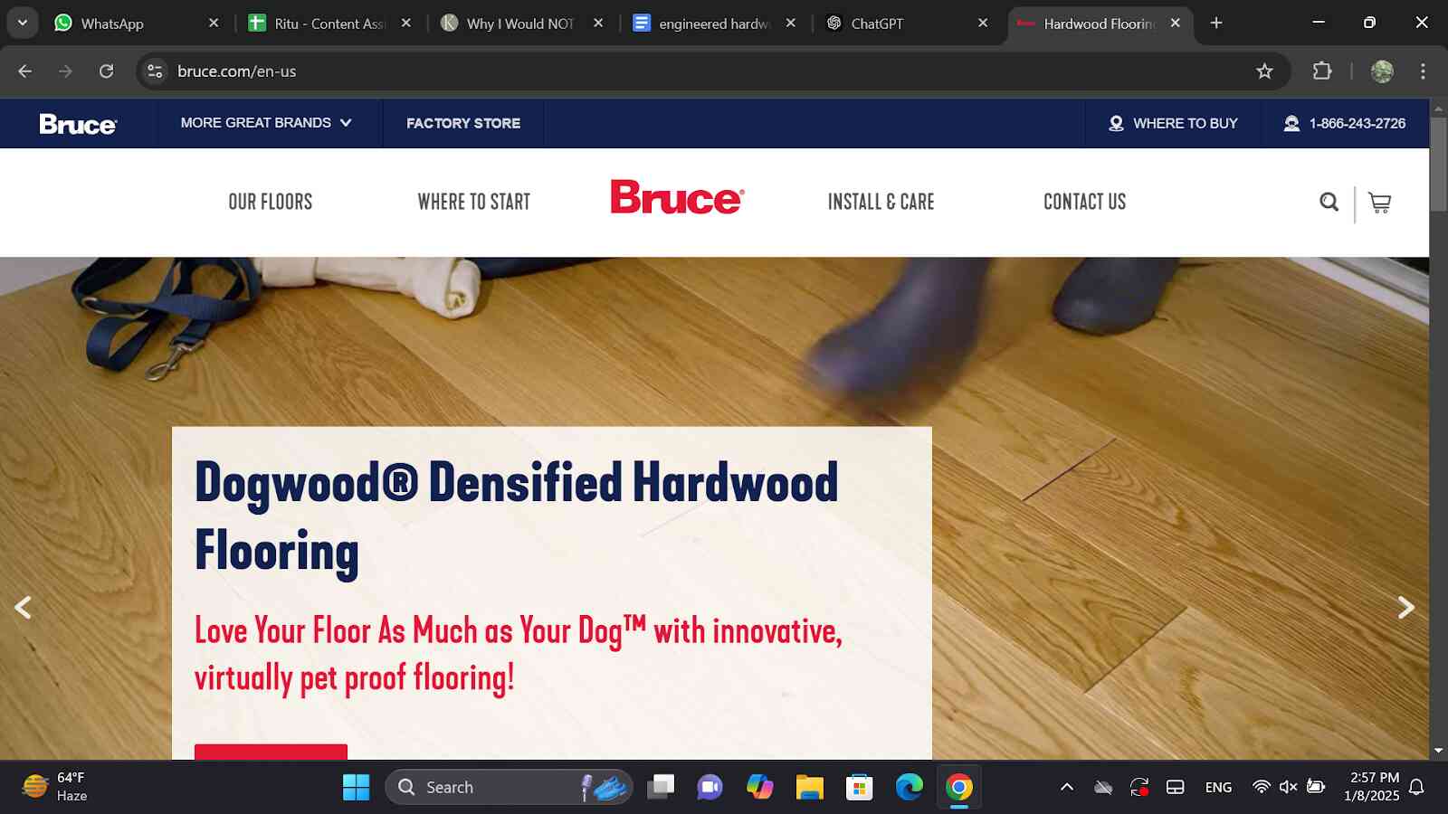This screenshot has height=814, width=1448.
Task: Open Install & Care menu
Action: pos(881,202)
